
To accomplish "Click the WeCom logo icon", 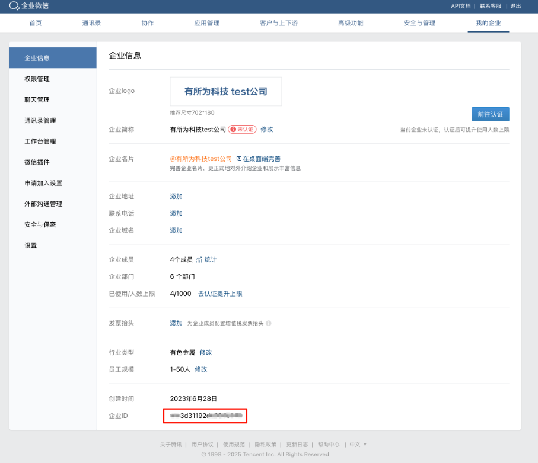I will click(x=14, y=6).
